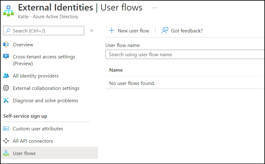The width and height of the screenshot is (265, 164).
Task: Focus the Search using user flow name field
Action: [x=185, y=54]
